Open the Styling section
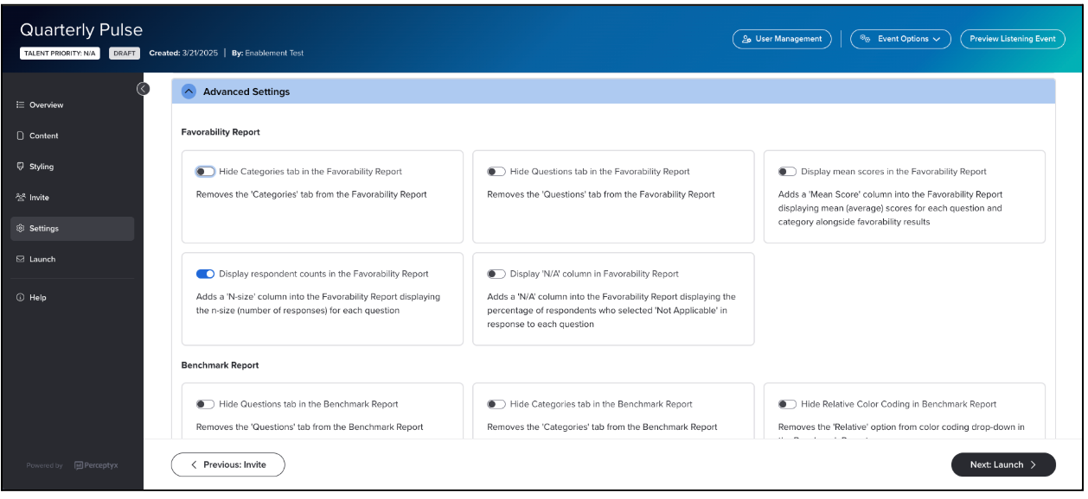1088x499 pixels. (x=73, y=167)
